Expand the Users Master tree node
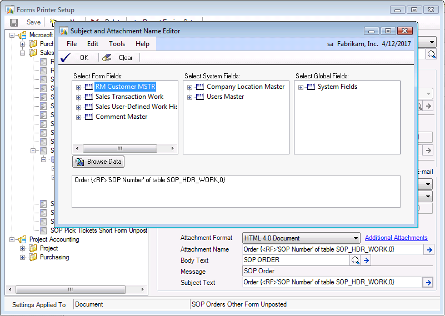Viewport: 445px width, 316px height. click(x=190, y=97)
